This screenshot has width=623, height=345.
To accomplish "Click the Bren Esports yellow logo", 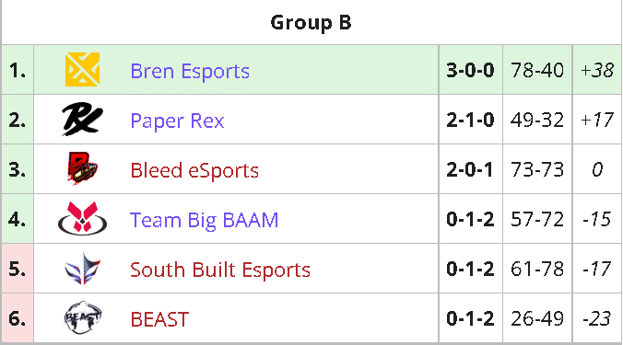I will click(82, 69).
